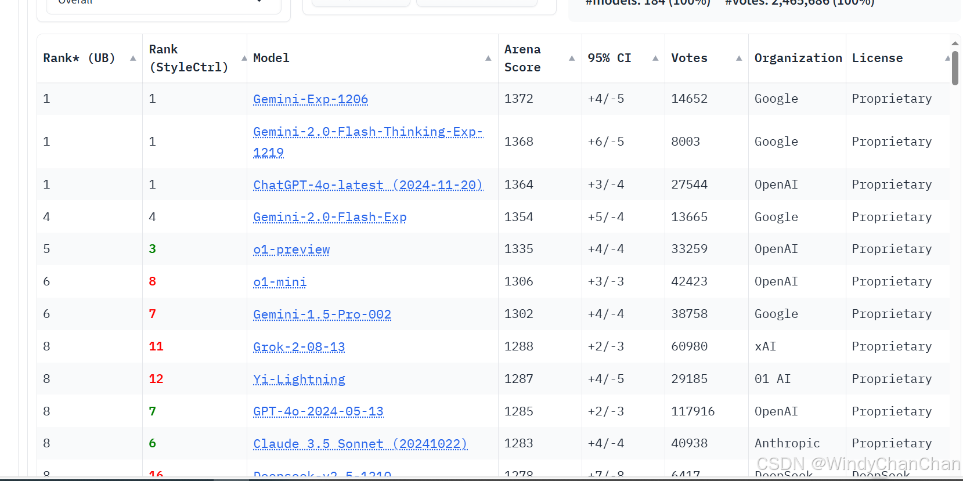Select votes value 60980
Screen dimensions: 963x481
click(x=689, y=347)
